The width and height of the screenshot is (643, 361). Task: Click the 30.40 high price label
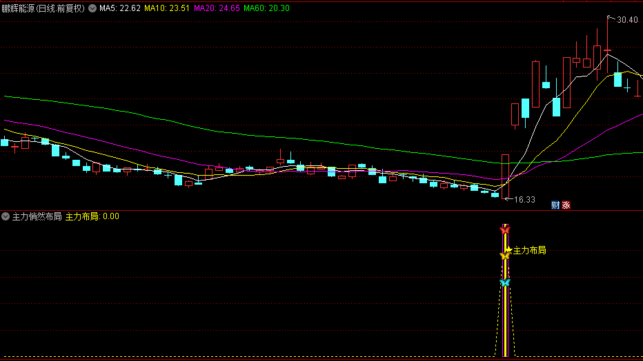click(627, 20)
